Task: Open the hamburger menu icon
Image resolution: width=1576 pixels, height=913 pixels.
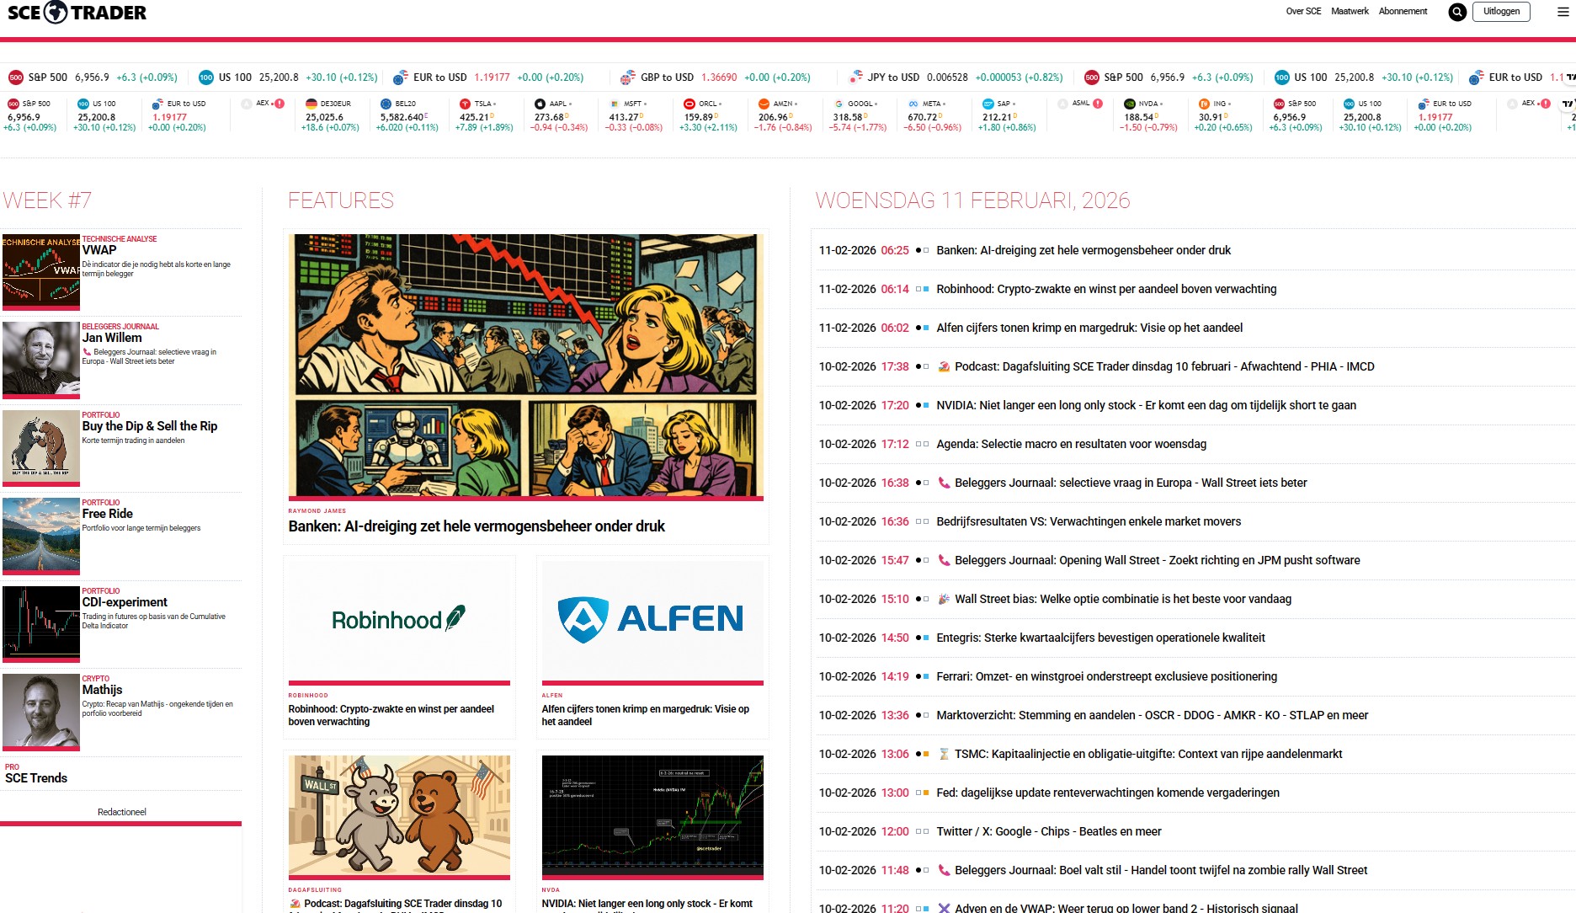Action: (1563, 12)
